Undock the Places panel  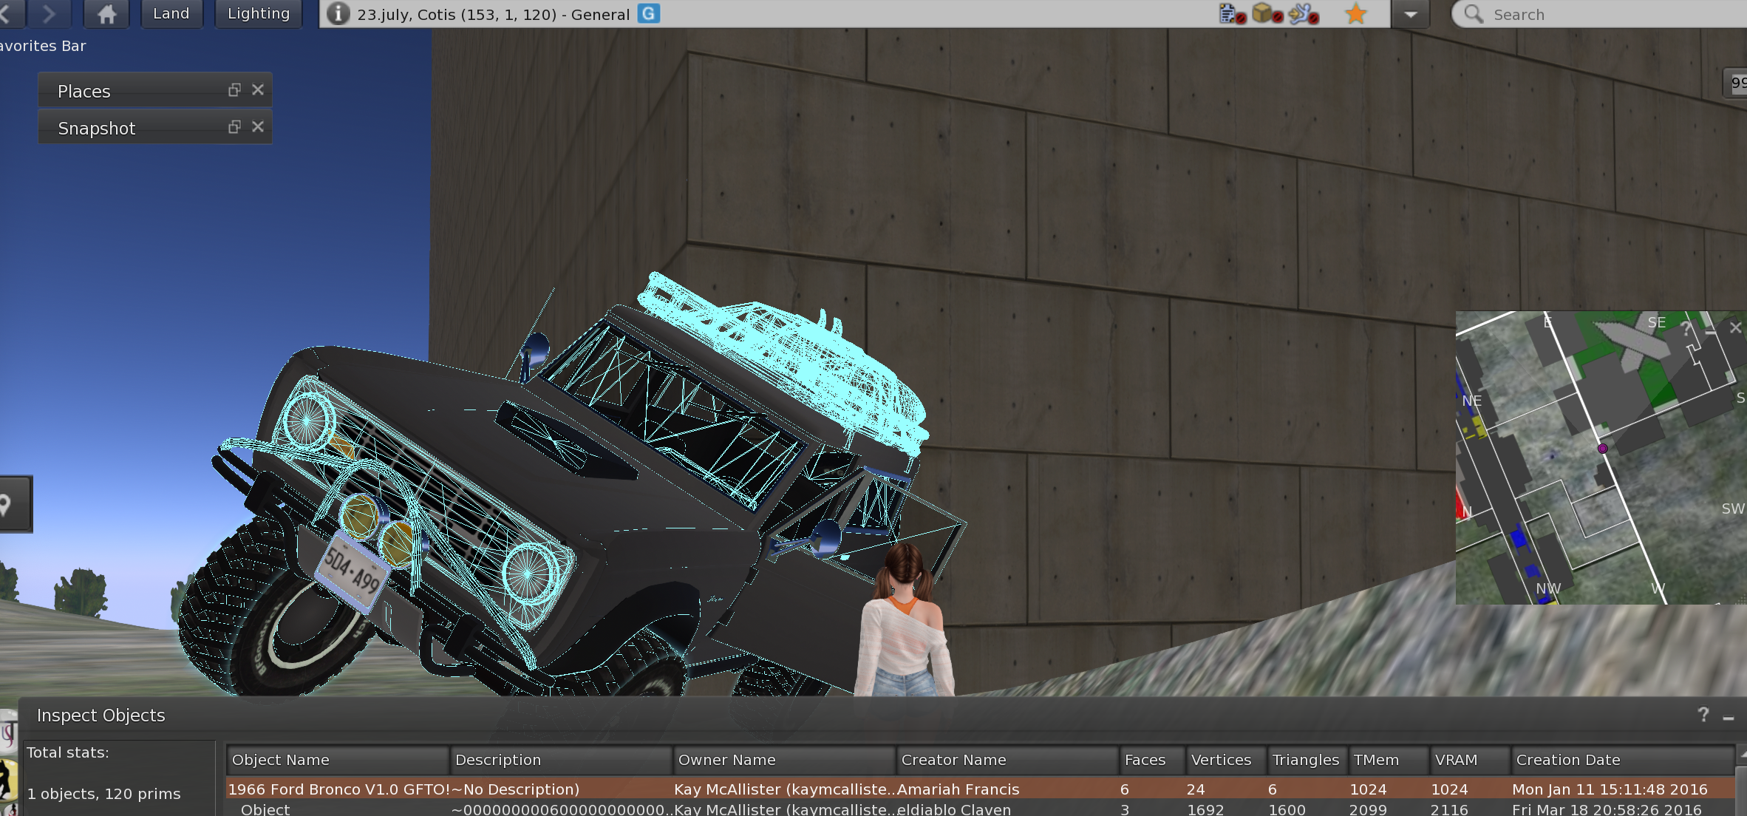[x=234, y=90]
